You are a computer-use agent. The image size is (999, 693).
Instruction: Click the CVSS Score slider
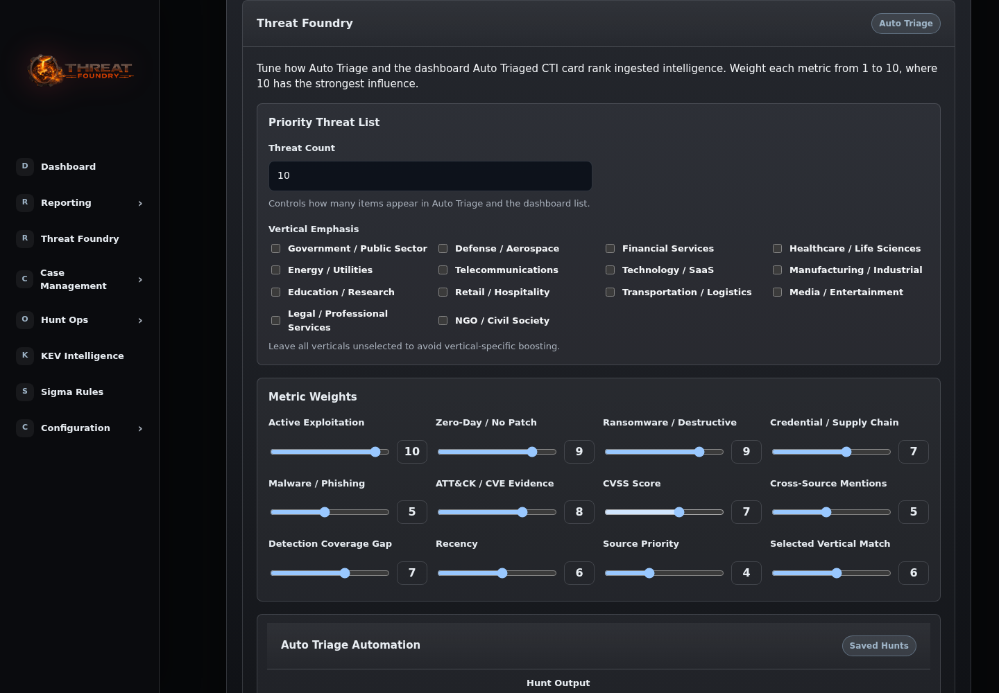pyautogui.click(x=664, y=512)
